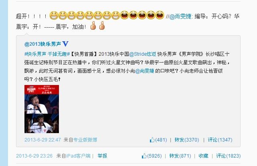The width and height of the screenshot is (257, 166).
Task: Click the second thumbs-up emoji after 加油
Action: pyautogui.click(x=102, y=26)
